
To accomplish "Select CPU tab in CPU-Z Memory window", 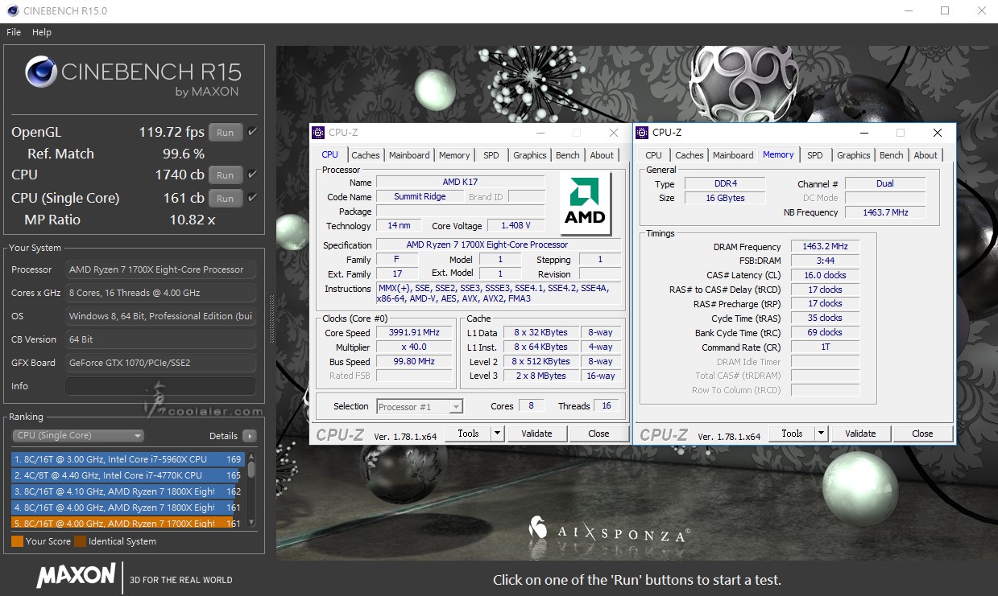I will (x=654, y=155).
